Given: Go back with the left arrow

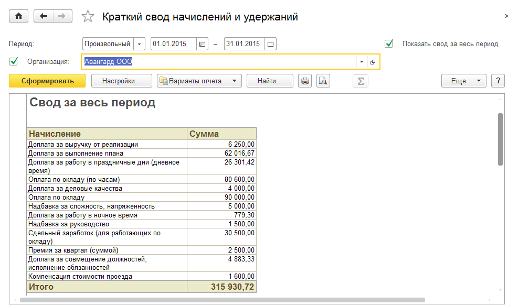Looking at the screenshot, I should pyautogui.click(x=44, y=16).
